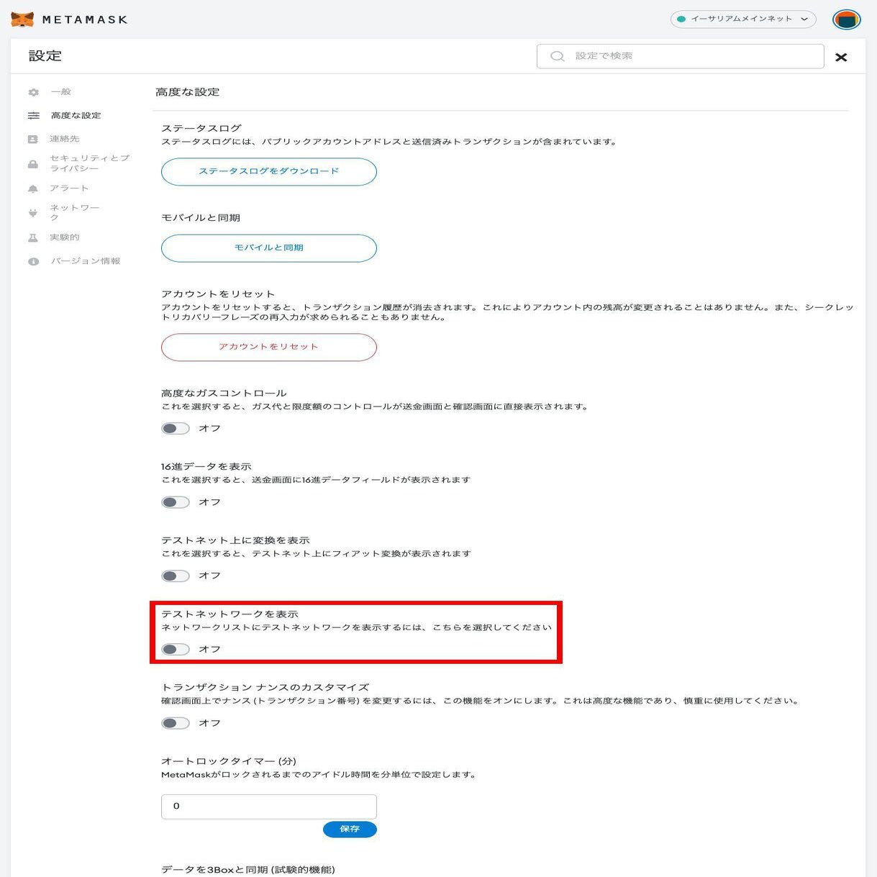The width and height of the screenshot is (877, 877).
Task: Click the lock icon for セキュリティとプライバシー
Action: pos(33,163)
